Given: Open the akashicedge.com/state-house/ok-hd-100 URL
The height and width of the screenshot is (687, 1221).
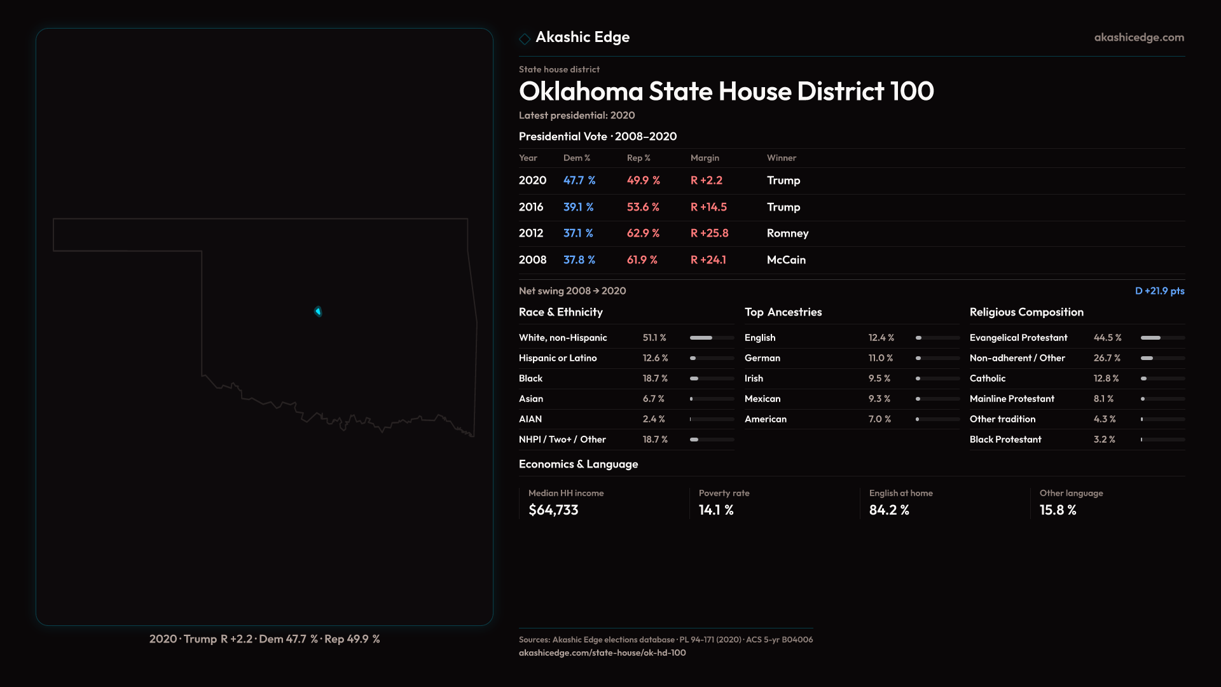Looking at the screenshot, I should 602,653.
